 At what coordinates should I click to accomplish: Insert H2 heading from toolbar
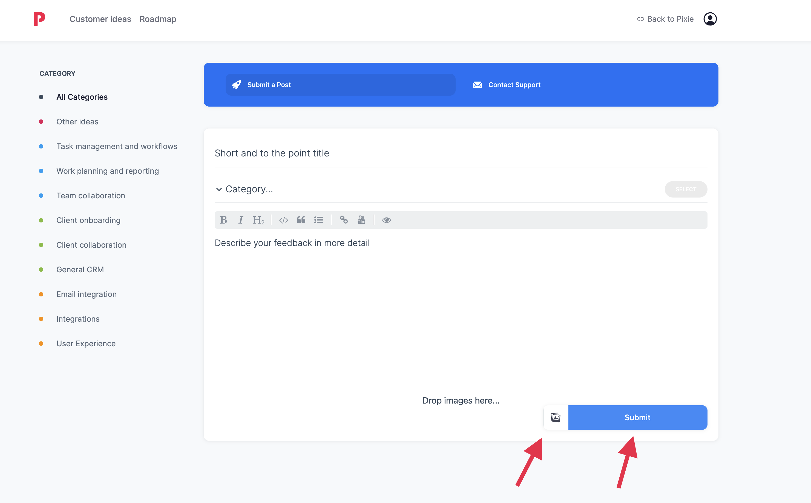(x=258, y=220)
